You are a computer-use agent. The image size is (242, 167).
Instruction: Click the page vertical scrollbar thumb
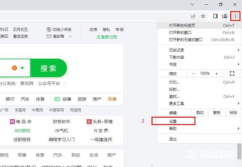pos(239,151)
